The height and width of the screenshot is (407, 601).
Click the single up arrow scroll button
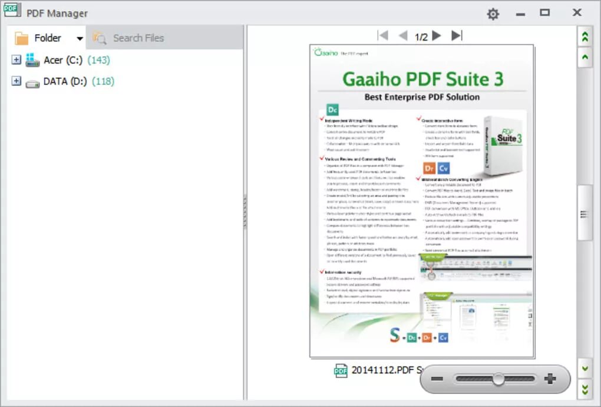click(x=585, y=58)
